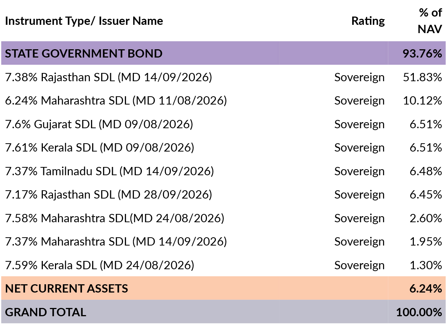Click the GRAND TOTAL 100.00% value
Viewport: 447px width, 326px height.
tap(419, 312)
